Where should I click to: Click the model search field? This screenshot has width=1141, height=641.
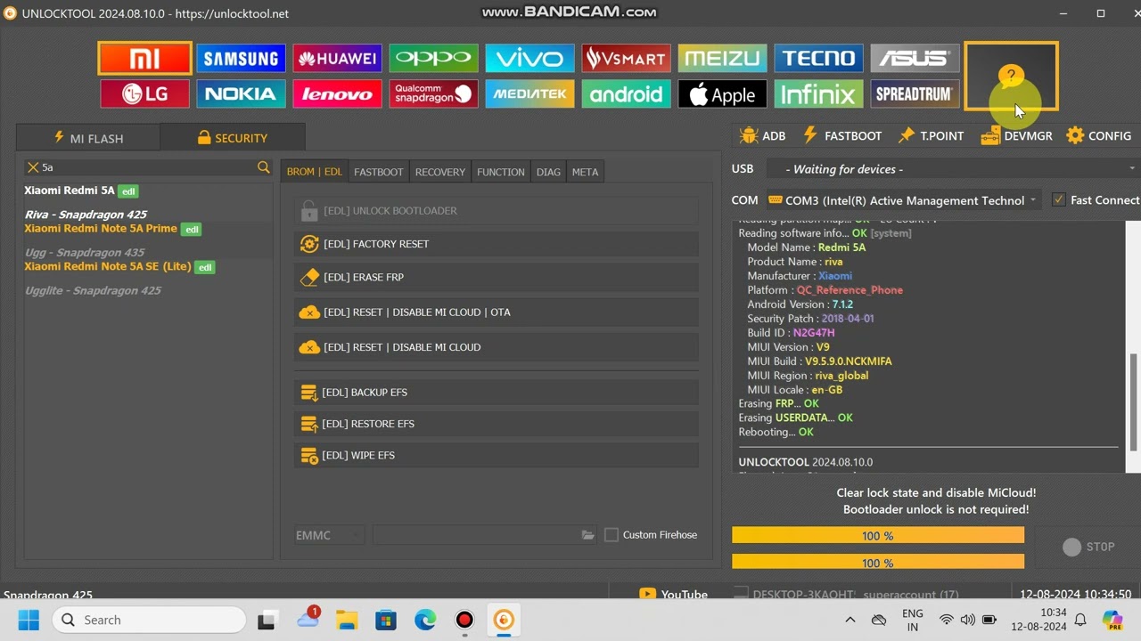pyautogui.click(x=148, y=167)
